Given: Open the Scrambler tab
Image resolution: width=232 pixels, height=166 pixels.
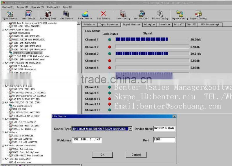Looking at the screenshot, I should coord(164,25).
